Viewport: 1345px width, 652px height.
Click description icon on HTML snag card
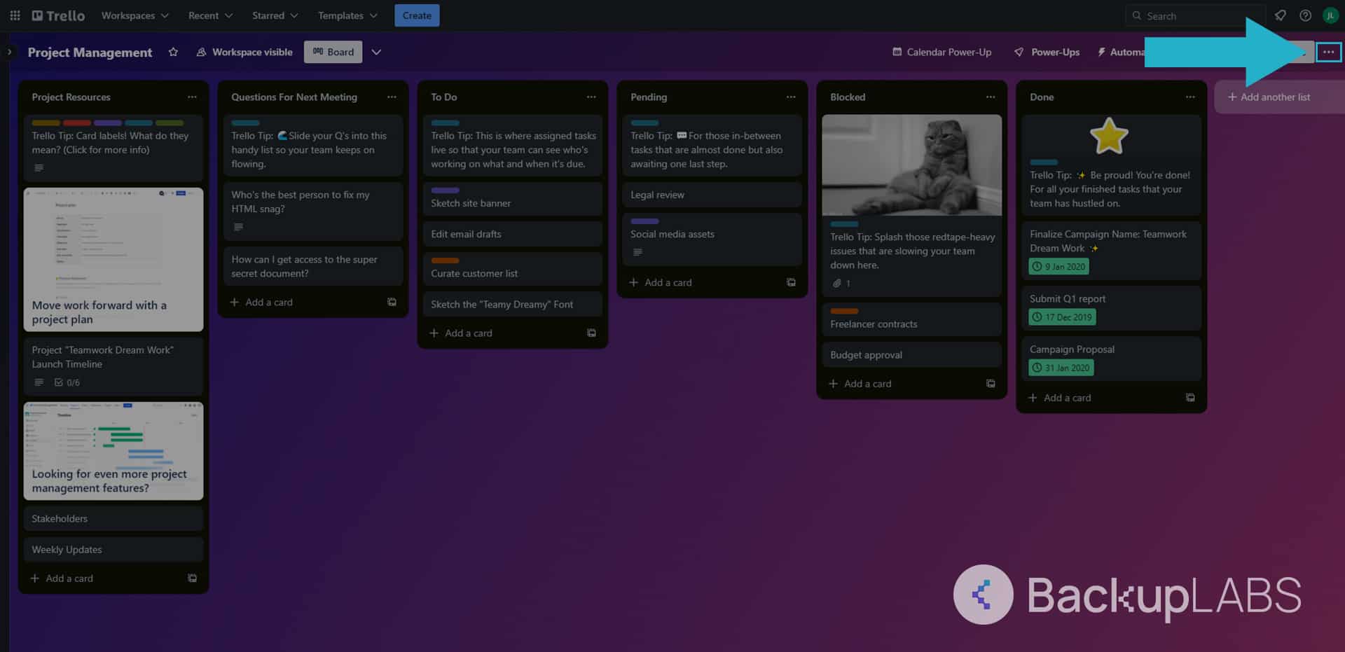pos(239,227)
